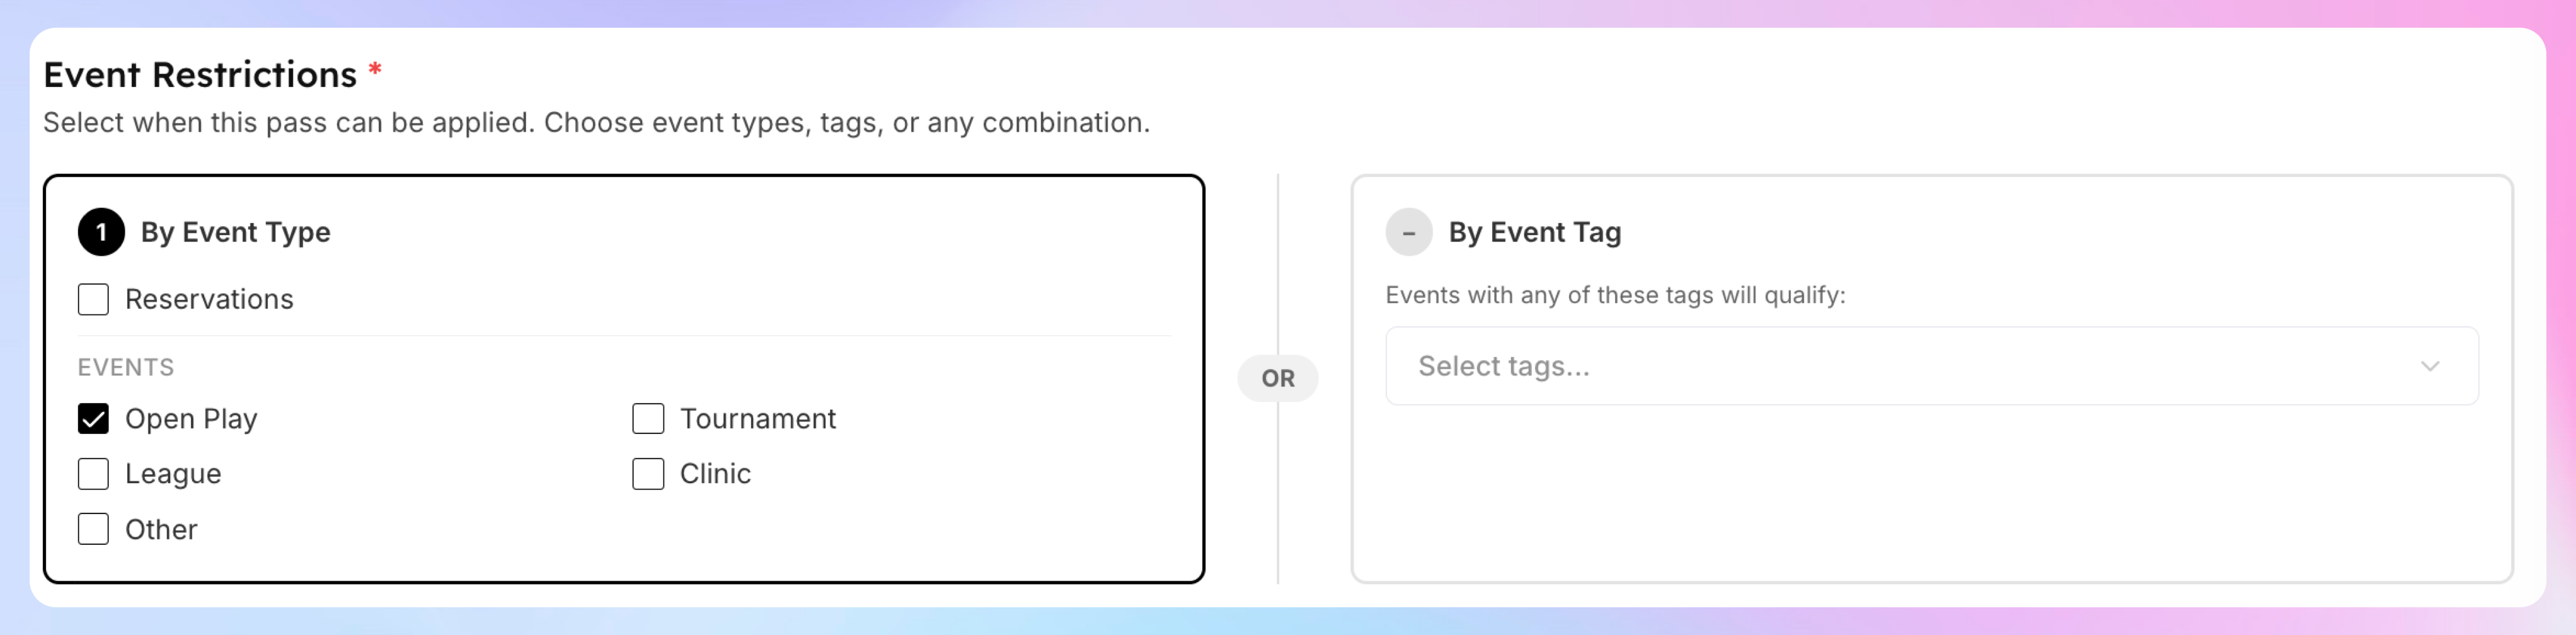Click the League label text

(x=173, y=474)
